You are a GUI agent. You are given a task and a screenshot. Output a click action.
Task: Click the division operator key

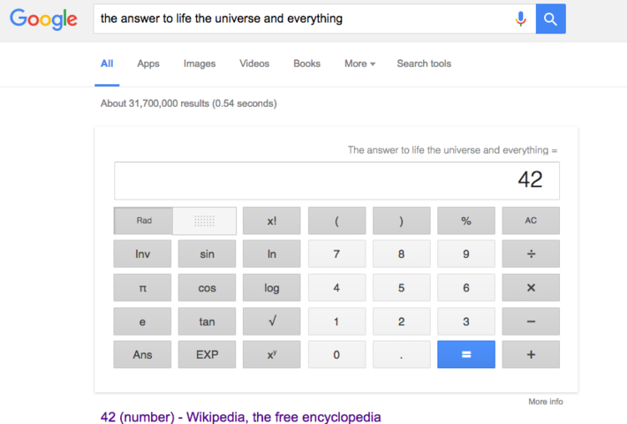531,254
